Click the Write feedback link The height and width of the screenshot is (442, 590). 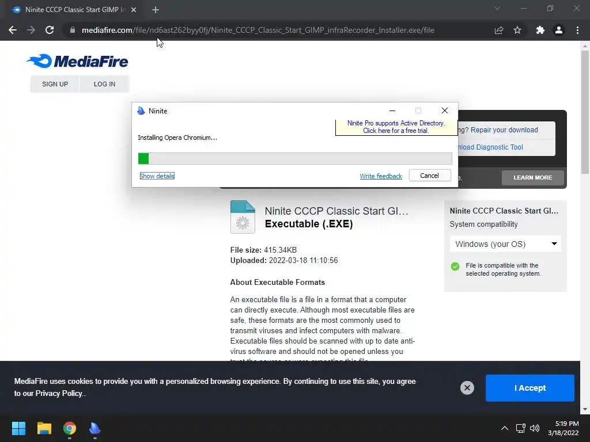[x=381, y=176]
